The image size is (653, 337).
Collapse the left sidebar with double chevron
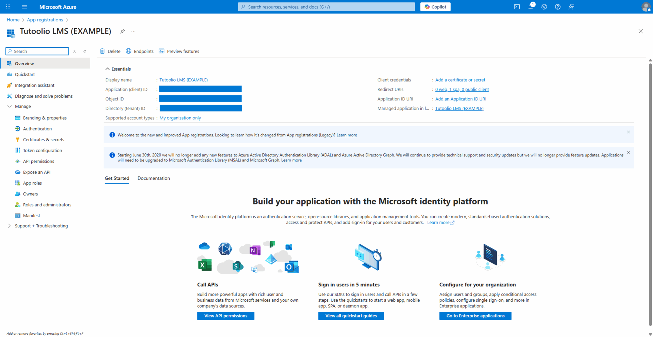pyautogui.click(x=85, y=51)
